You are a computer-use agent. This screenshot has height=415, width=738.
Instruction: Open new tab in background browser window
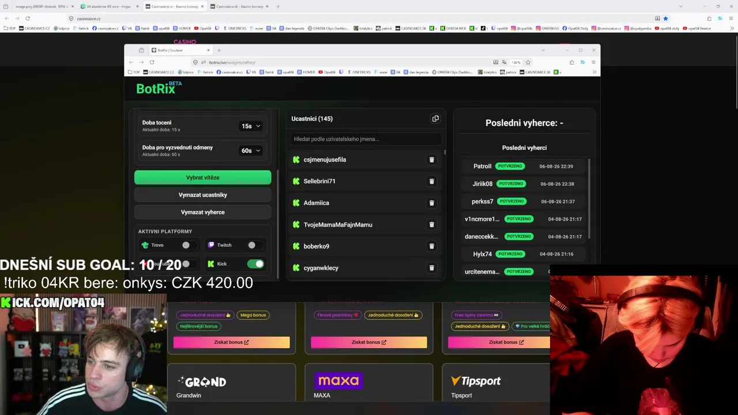pyautogui.click(x=278, y=6)
